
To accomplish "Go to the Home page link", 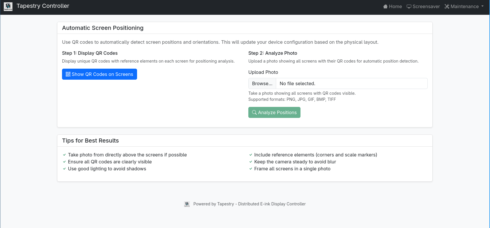I will tap(395, 6).
